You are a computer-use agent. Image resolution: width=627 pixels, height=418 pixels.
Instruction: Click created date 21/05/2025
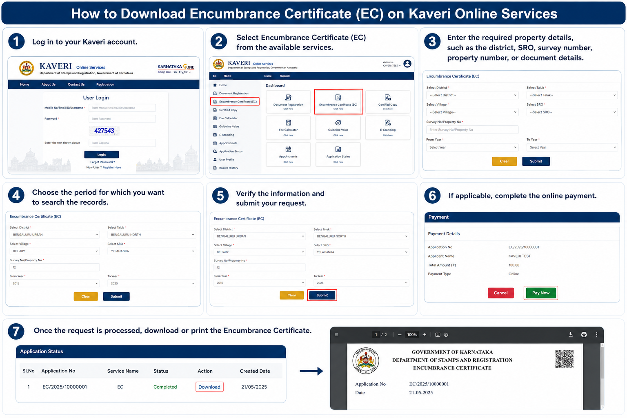tap(254, 387)
